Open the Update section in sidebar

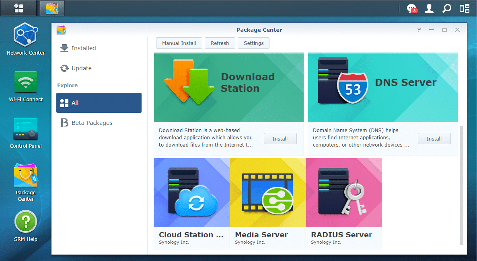coord(81,68)
